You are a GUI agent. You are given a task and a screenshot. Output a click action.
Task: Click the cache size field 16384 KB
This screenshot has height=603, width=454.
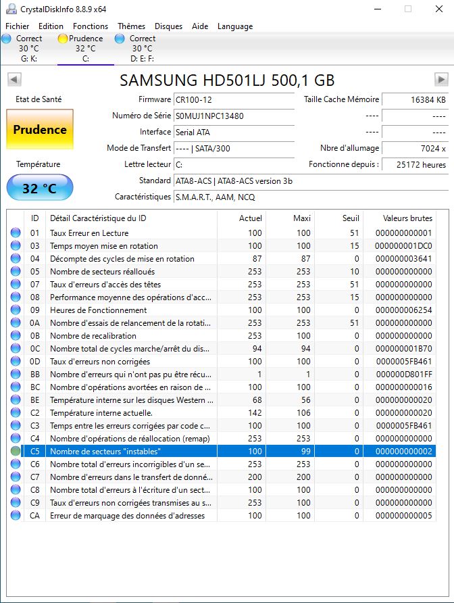(415, 99)
